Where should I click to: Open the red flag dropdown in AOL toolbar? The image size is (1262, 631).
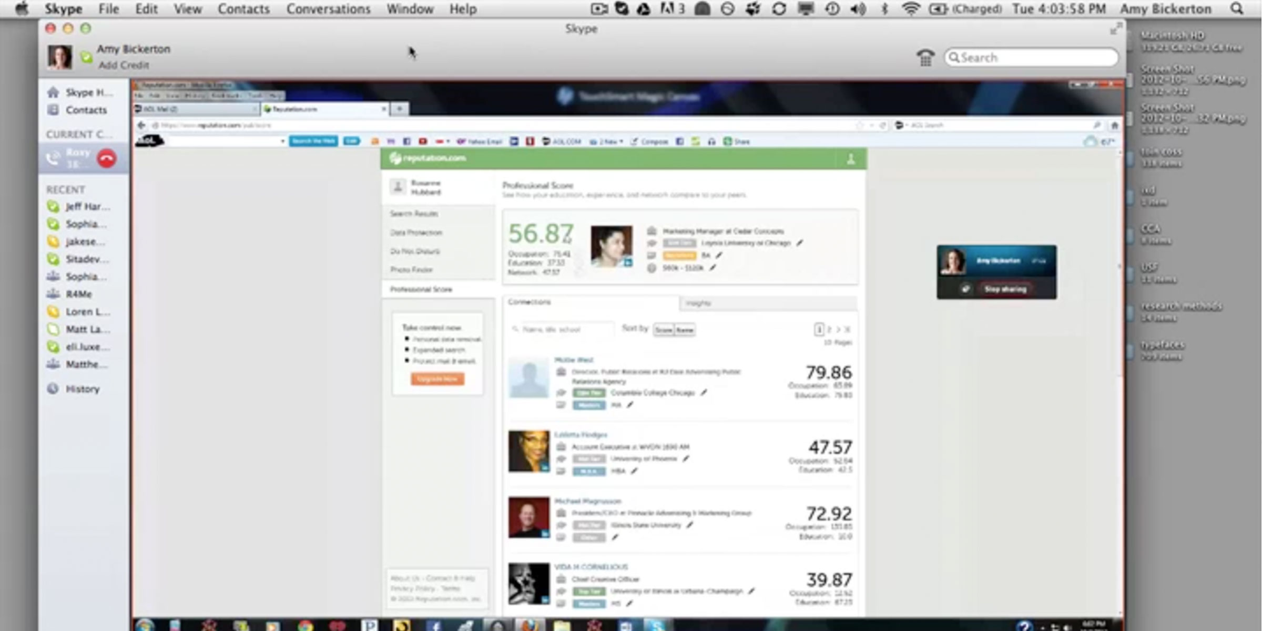point(443,141)
